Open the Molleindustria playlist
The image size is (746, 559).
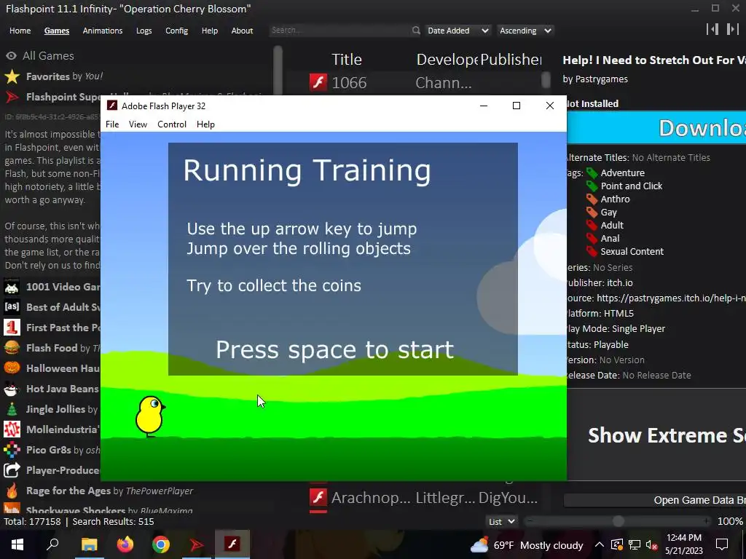(x=52, y=429)
